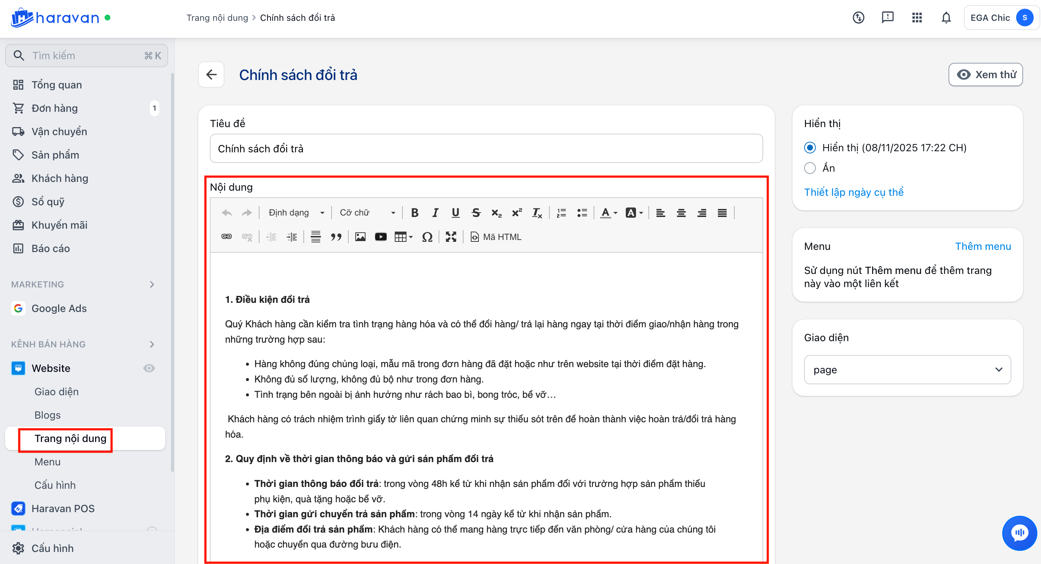Screen dimensions: 1041x564
Task: Open Sản phẩm in the sidebar
Action: (x=55, y=155)
